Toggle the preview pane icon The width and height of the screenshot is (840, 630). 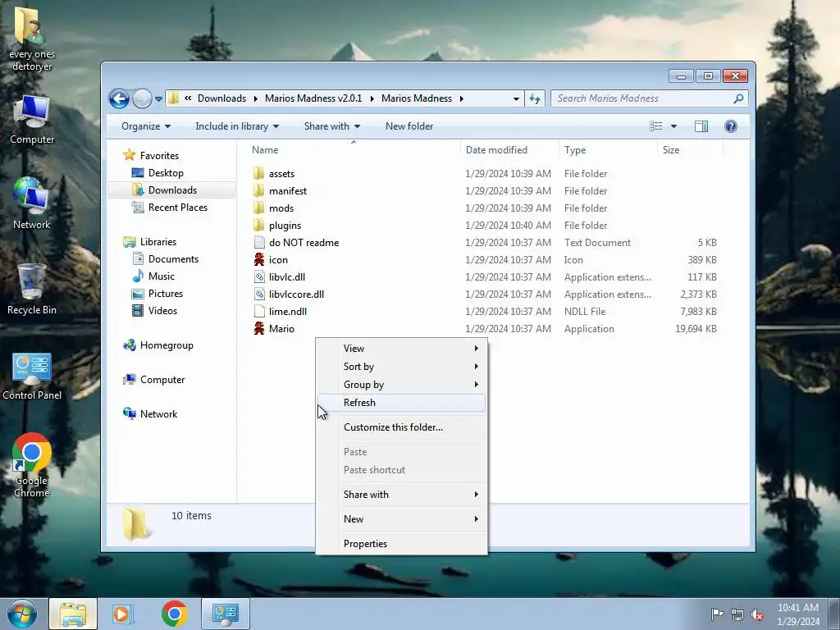[701, 126]
